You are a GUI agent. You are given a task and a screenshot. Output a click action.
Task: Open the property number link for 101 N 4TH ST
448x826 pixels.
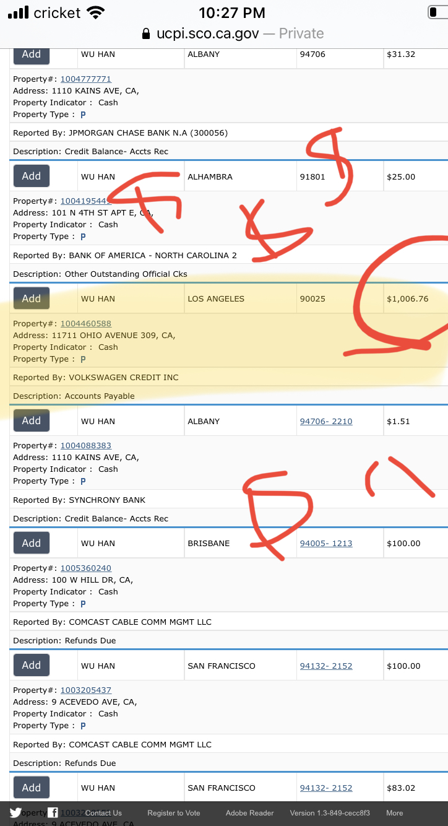(85, 201)
